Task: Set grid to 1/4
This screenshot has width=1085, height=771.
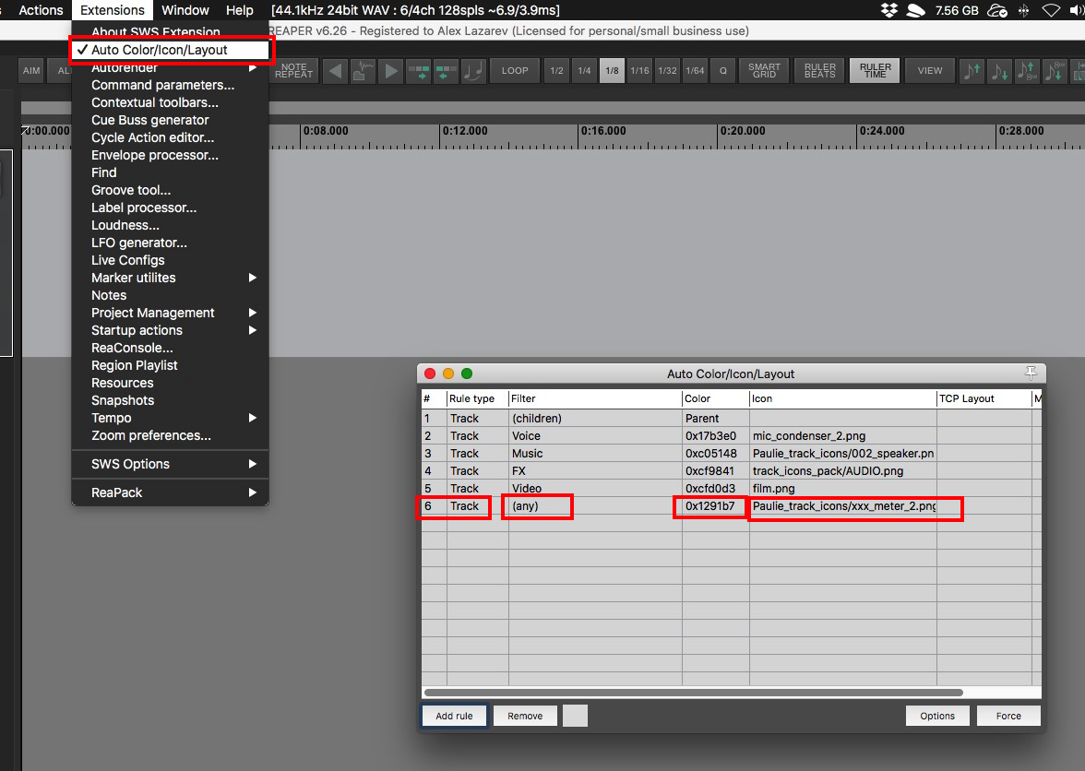Action: click(x=584, y=70)
